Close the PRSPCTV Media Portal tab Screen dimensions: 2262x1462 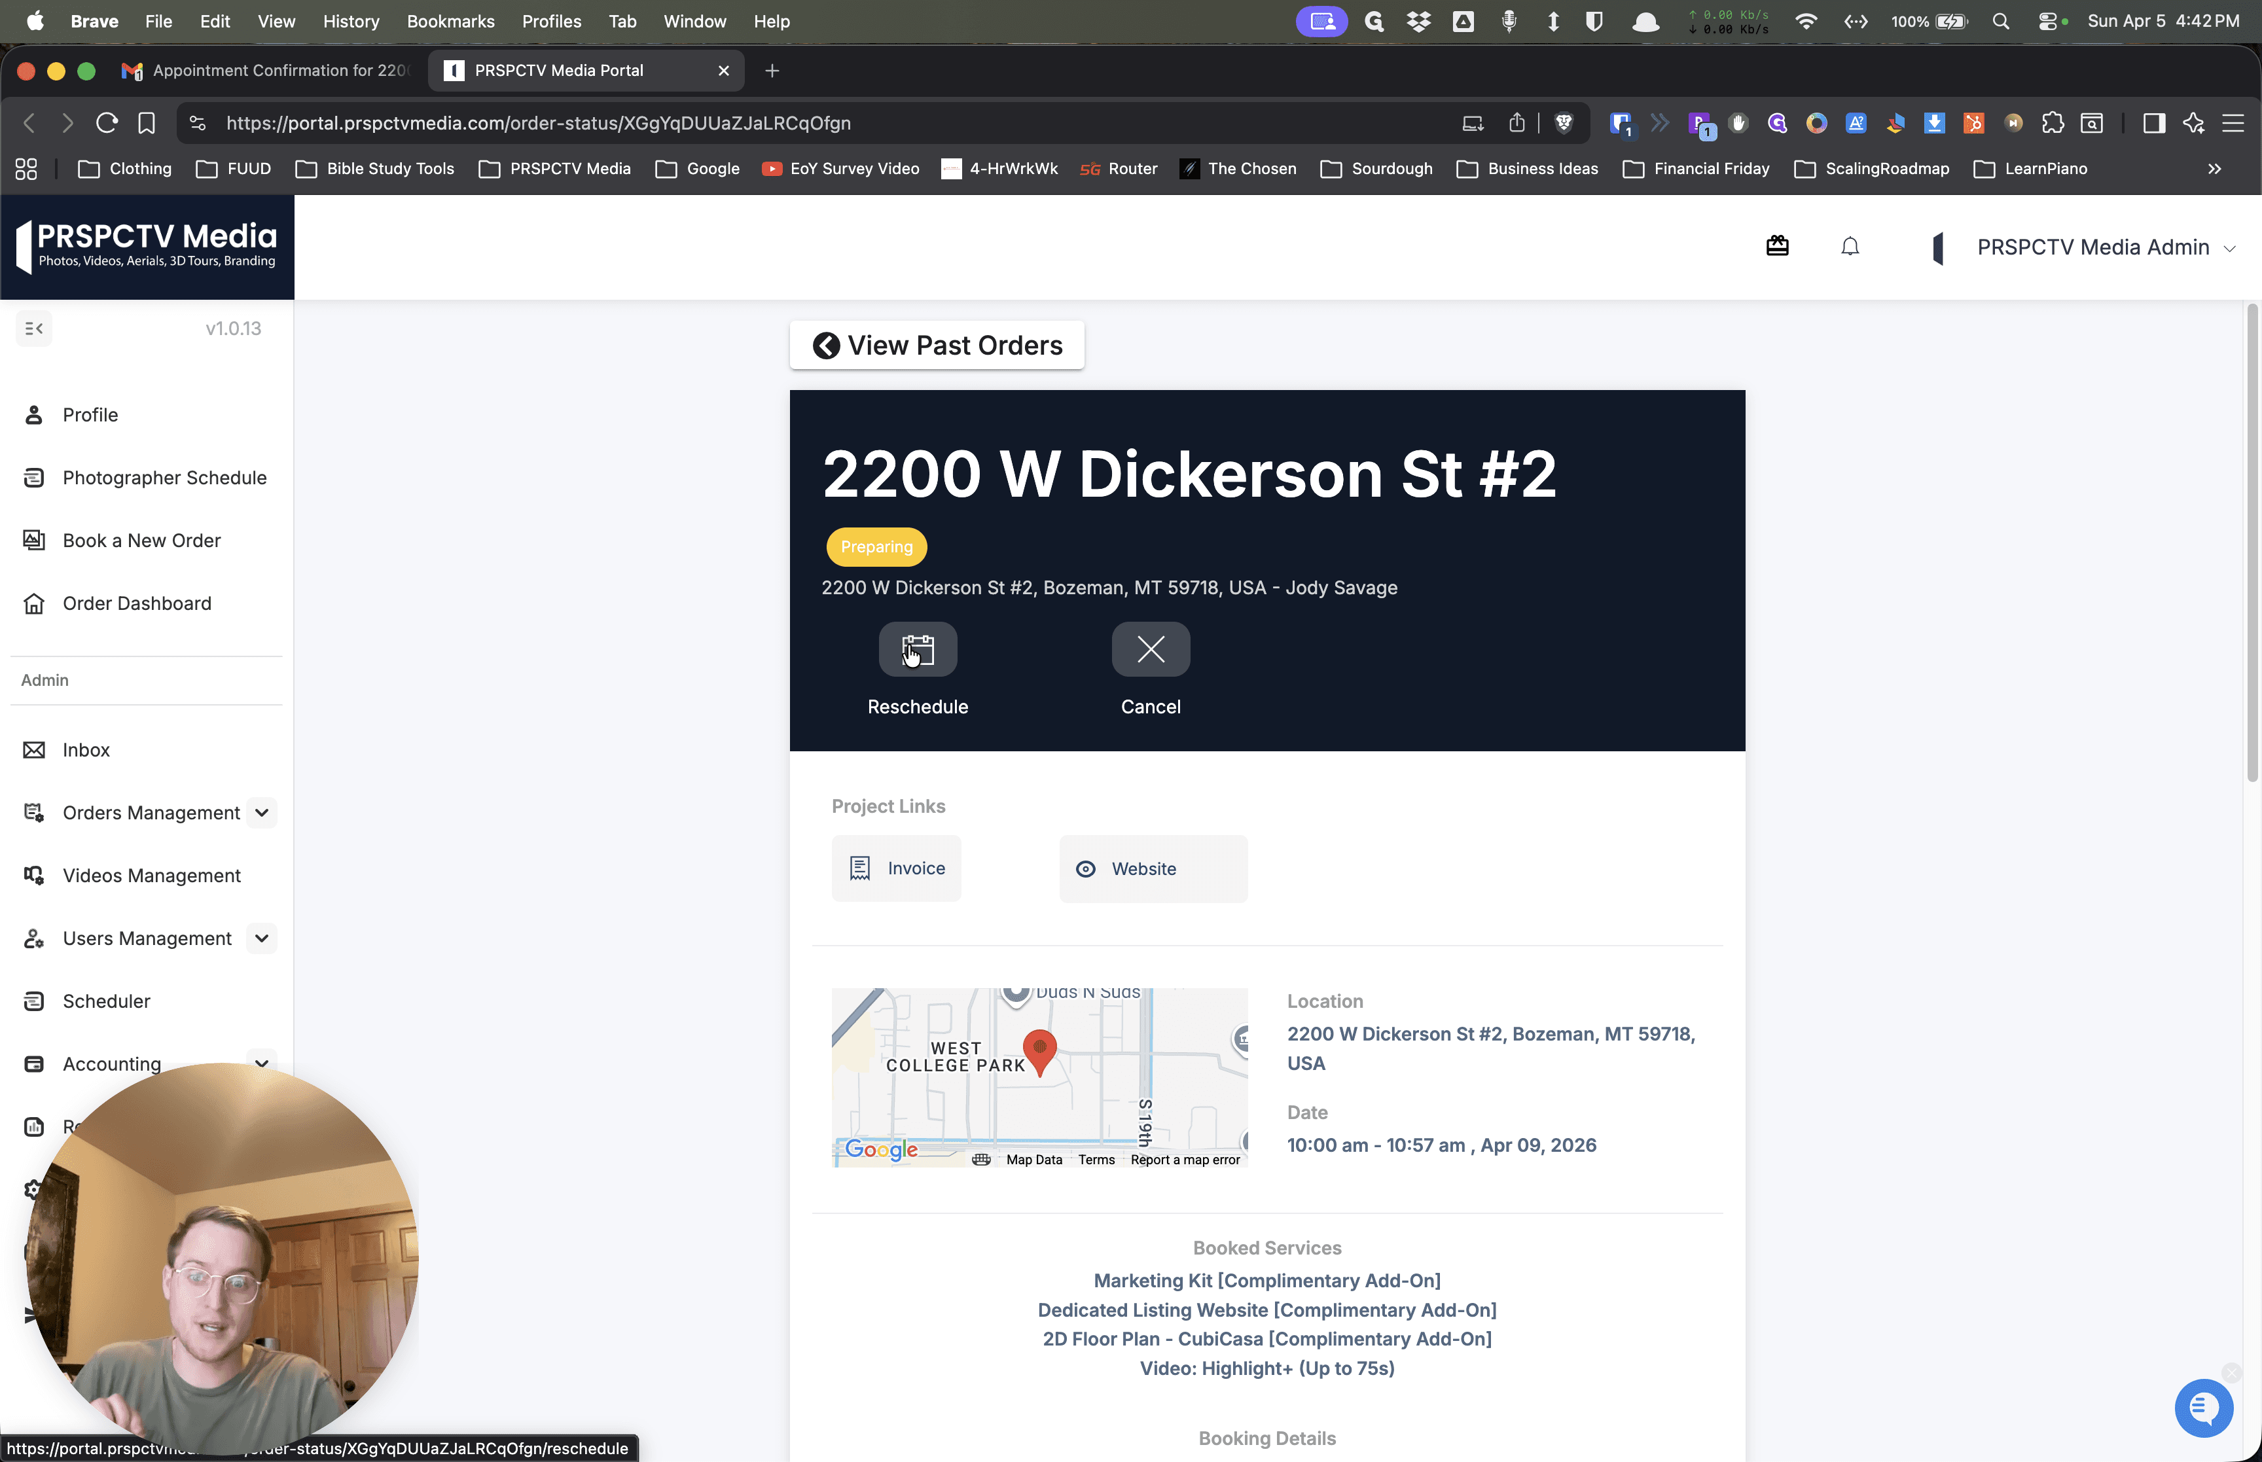723,70
